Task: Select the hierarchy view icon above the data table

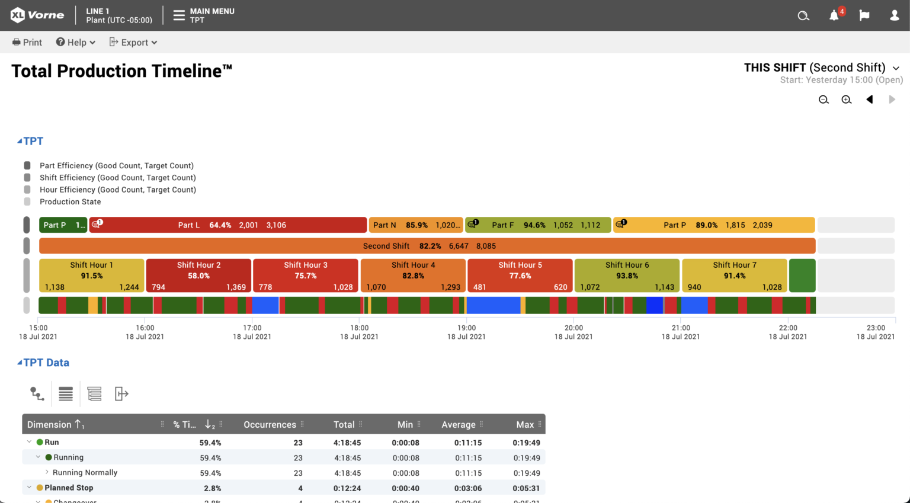Action: pos(37,393)
